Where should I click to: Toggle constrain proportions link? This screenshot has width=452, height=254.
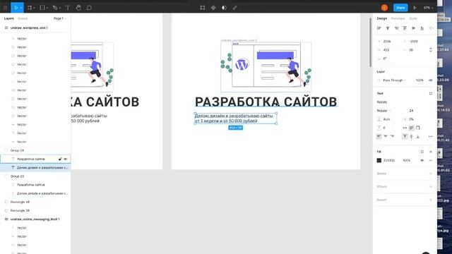pos(431,50)
